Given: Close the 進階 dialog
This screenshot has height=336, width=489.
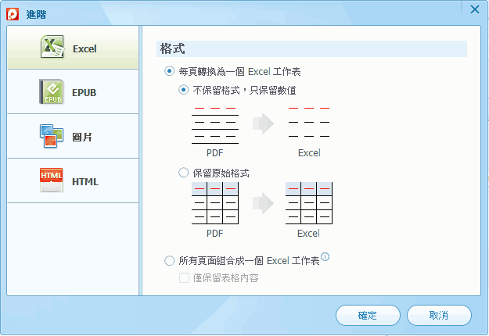Looking at the screenshot, I should (x=475, y=9).
